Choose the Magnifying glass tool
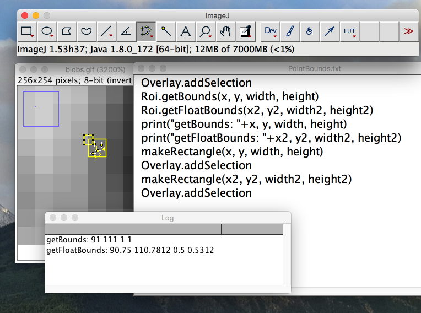The width and height of the screenshot is (421, 313). coord(205,31)
